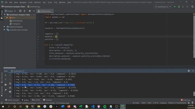
Task: Click the install packages failed status message
Action: [x=37, y=103]
